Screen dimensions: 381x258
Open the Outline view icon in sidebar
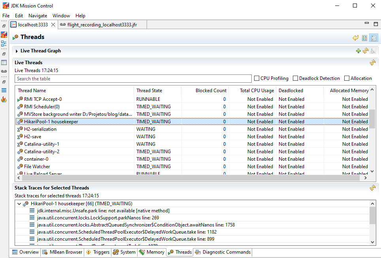pos(4,44)
